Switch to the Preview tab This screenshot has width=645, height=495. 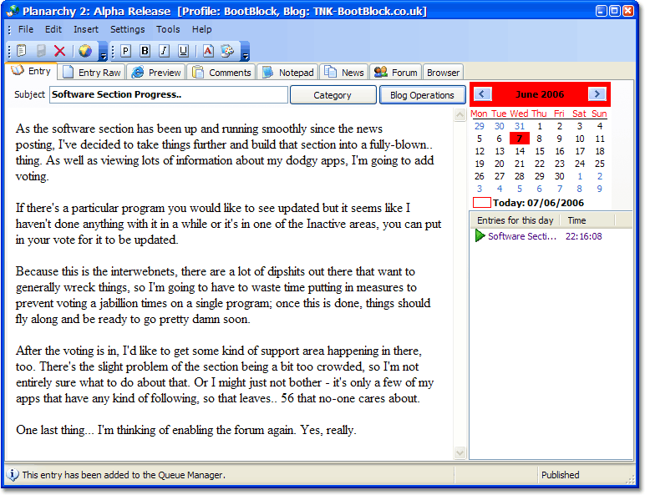pos(156,73)
